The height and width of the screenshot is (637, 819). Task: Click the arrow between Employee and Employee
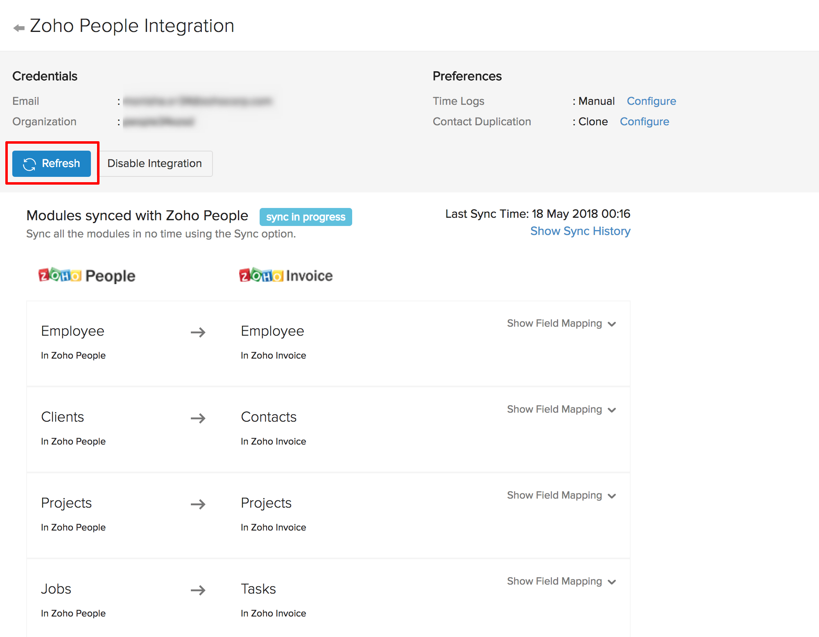click(198, 332)
